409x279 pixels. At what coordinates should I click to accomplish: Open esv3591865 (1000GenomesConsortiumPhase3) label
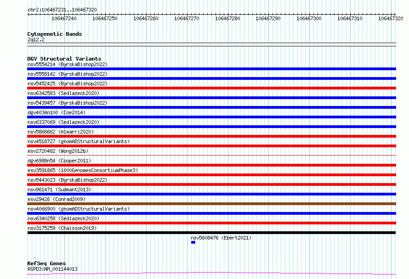click(83, 170)
